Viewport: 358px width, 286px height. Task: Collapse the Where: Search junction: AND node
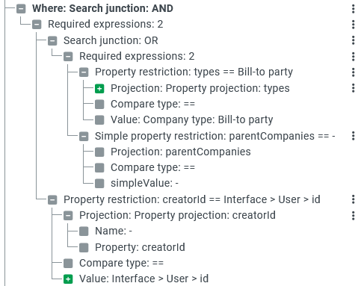[x=21, y=9]
